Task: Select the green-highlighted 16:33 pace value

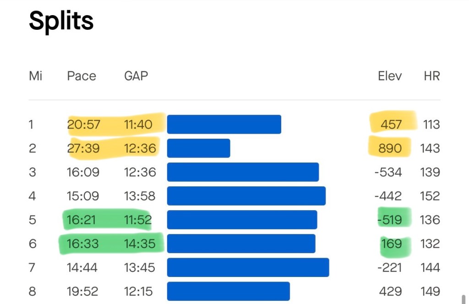Action: [83, 244]
